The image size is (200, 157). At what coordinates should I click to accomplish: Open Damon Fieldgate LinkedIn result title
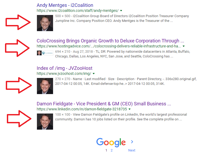click(104, 104)
